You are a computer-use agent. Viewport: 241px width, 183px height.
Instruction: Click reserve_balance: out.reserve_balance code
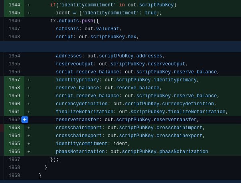pyautogui.click(x=109, y=88)
